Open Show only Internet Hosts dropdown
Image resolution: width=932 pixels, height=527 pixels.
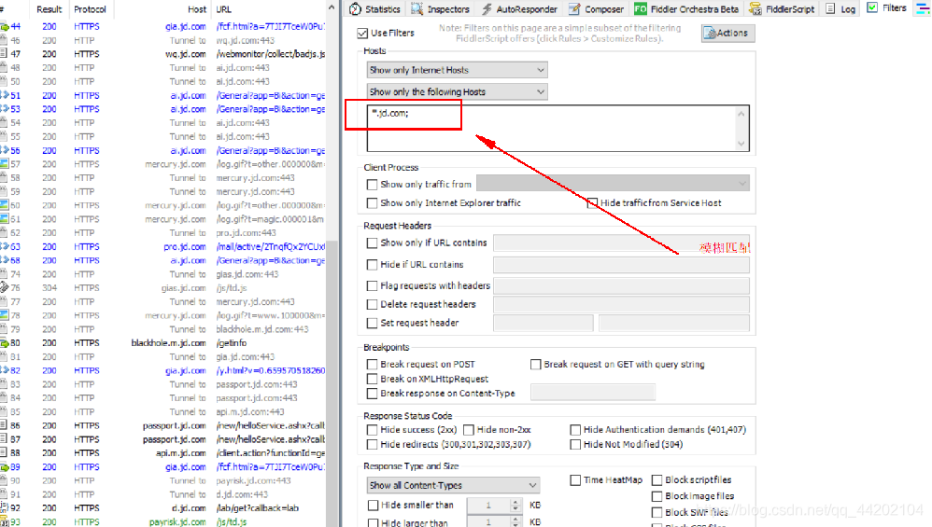(x=457, y=70)
